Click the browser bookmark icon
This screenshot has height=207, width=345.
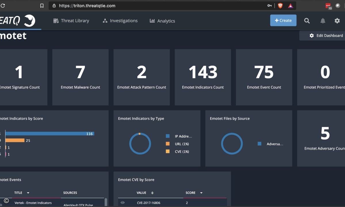pyautogui.click(x=42, y=6)
